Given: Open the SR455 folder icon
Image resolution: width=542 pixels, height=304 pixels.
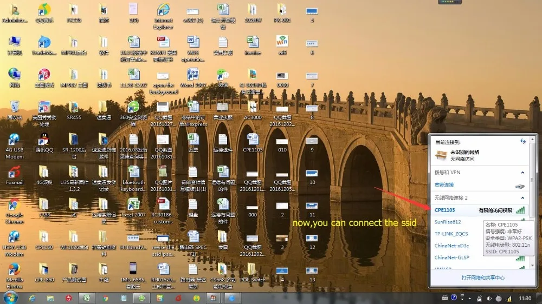Looking at the screenshot, I should point(74,110).
